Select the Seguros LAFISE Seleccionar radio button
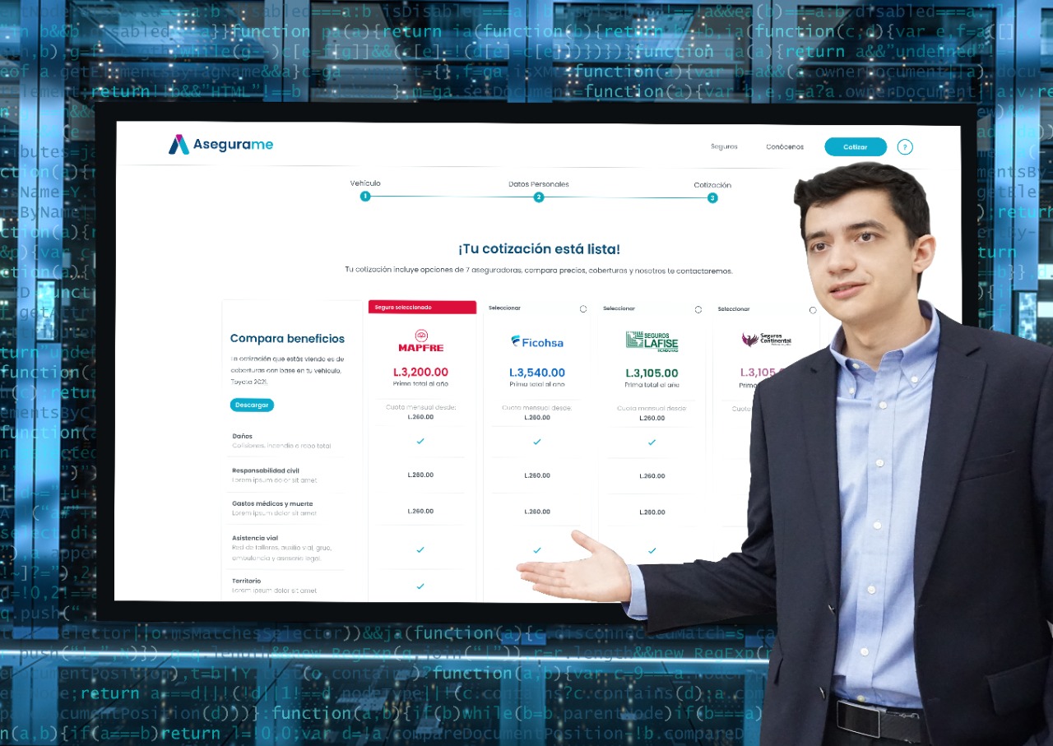 coord(697,308)
